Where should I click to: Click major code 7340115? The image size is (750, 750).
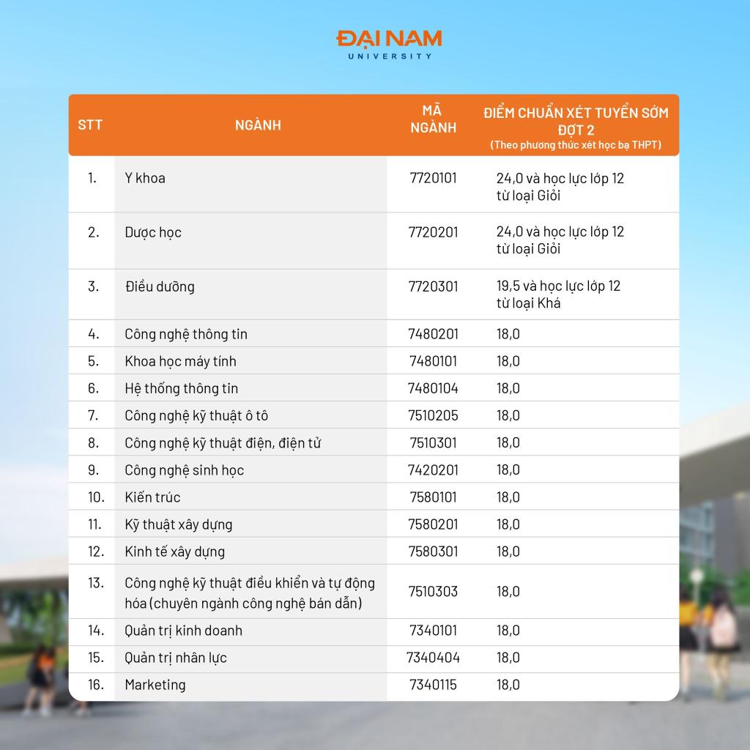[433, 686]
